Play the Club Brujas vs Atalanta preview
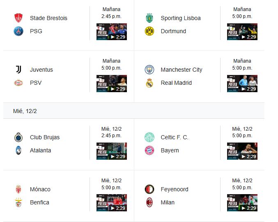 112,151
